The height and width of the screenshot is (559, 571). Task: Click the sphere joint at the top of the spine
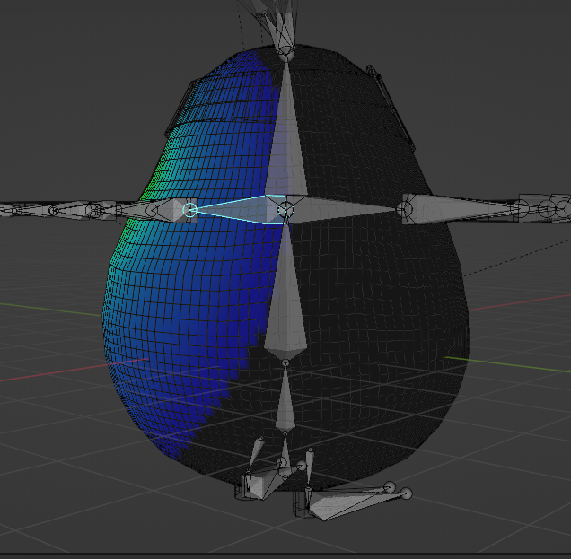[286, 53]
